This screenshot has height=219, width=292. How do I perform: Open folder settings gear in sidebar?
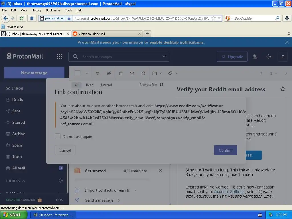[x=61, y=181]
